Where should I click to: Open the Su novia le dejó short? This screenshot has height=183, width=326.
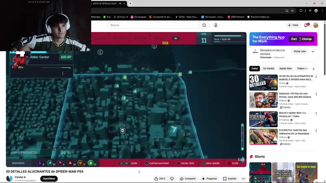click(x=306, y=173)
